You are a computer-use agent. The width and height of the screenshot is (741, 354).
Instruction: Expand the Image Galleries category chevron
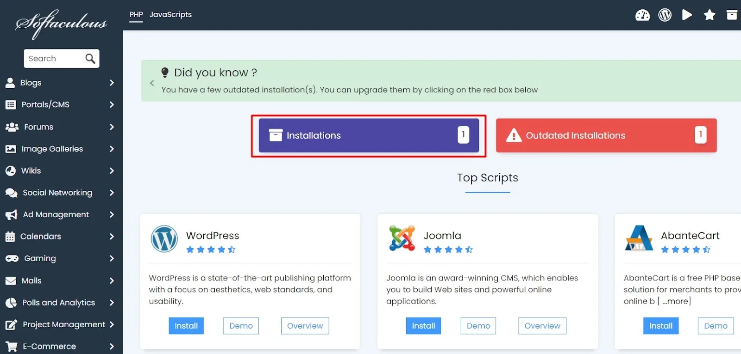click(x=112, y=149)
